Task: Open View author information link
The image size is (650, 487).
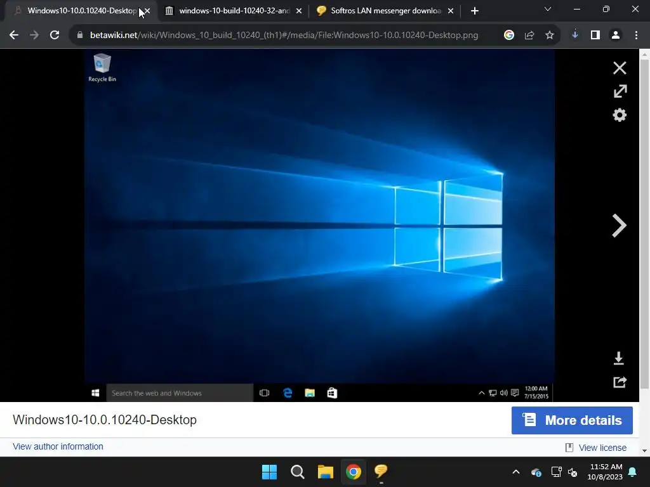Action: point(58,446)
